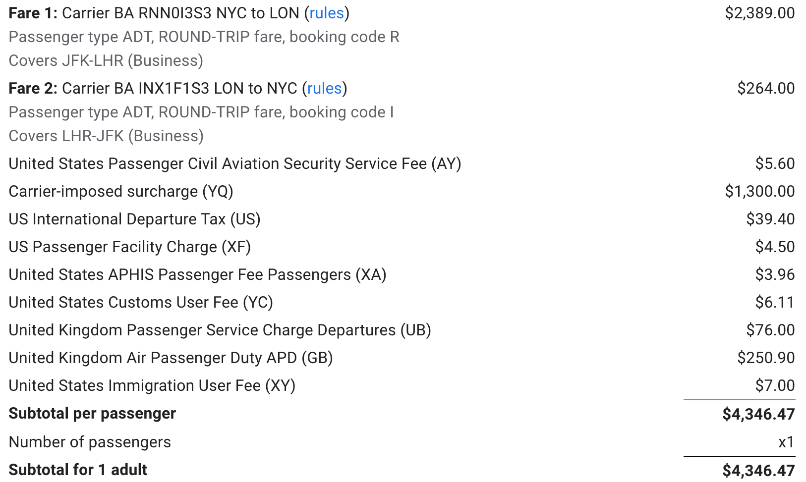Click the Covers JFK-LHR (Business) text

coord(106,61)
